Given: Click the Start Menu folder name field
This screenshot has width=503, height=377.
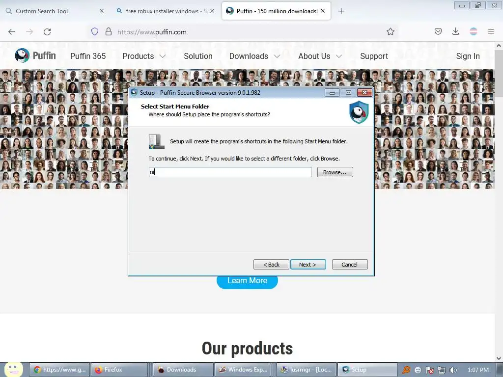Looking at the screenshot, I should coord(230,172).
